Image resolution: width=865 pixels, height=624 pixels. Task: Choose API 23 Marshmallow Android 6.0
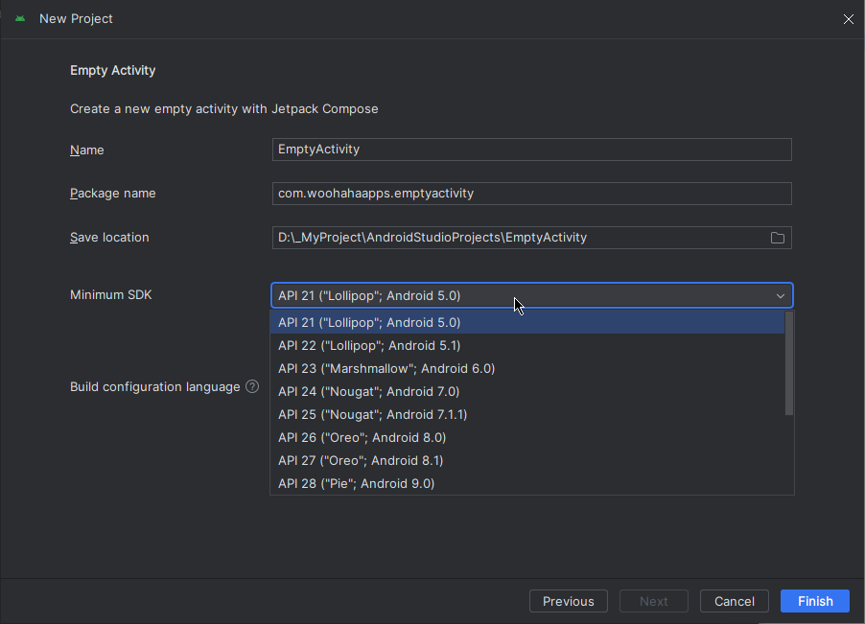[526, 368]
